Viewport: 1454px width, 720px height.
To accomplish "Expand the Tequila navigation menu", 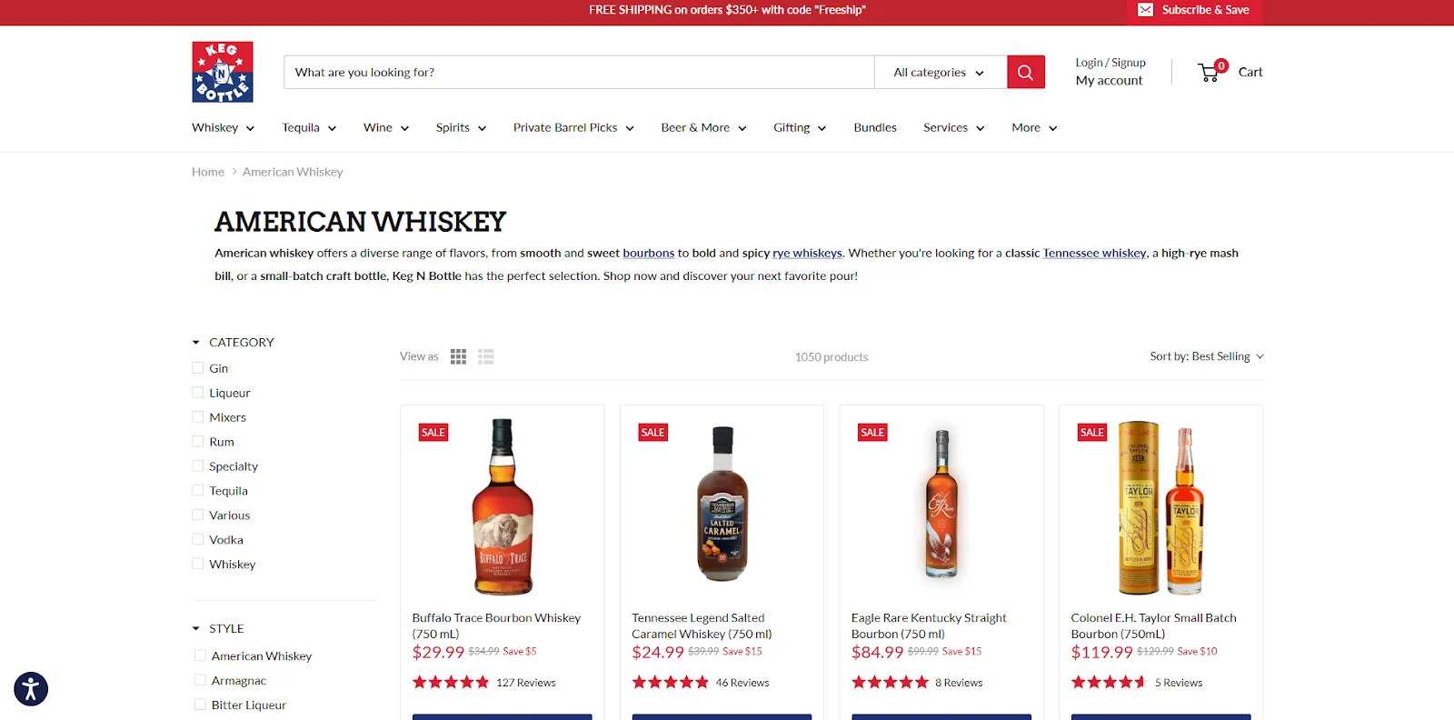I will tap(309, 128).
